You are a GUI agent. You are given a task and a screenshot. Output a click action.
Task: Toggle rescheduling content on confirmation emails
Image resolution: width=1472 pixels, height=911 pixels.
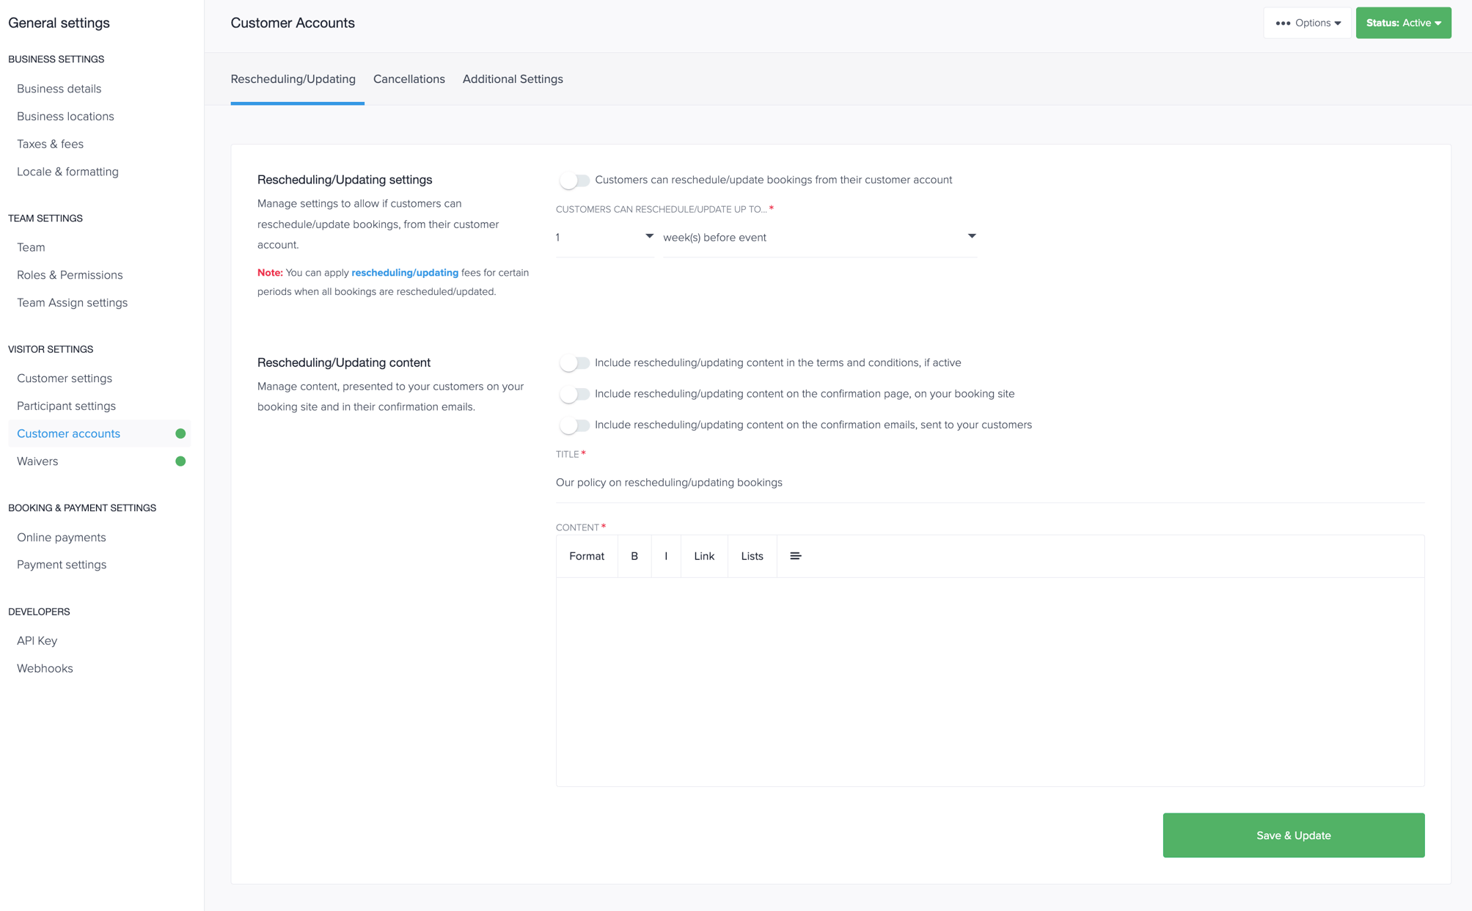[x=574, y=425]
